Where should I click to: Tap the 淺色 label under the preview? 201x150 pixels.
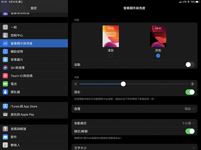(x=111, y=50)
